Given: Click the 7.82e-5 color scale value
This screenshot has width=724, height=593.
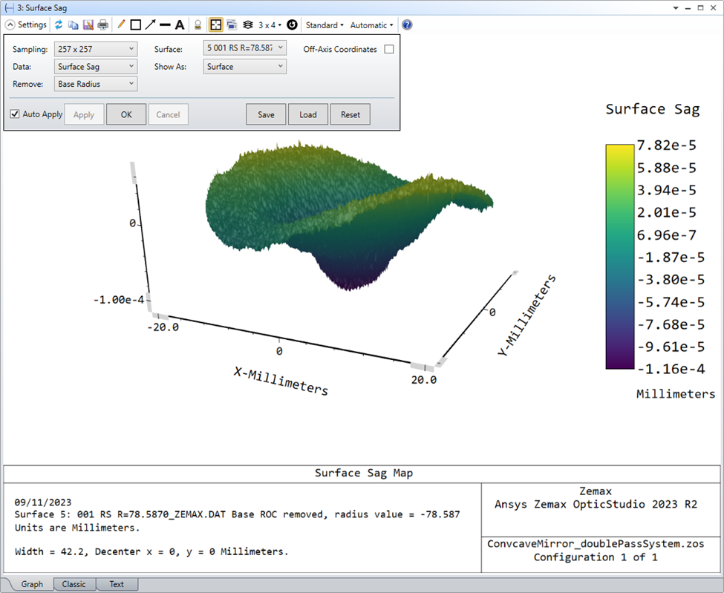Looking at the screenshot, I should 666,145.
